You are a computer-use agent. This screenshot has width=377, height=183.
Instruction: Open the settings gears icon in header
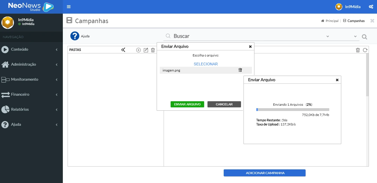[x=371, y=7]
